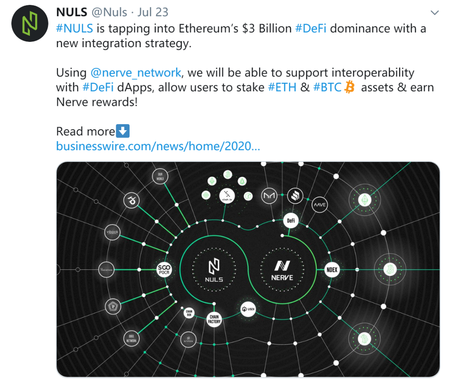451x380 pixels.
Task: Select the NDEX node circle
Action: (x=332, y=270)
